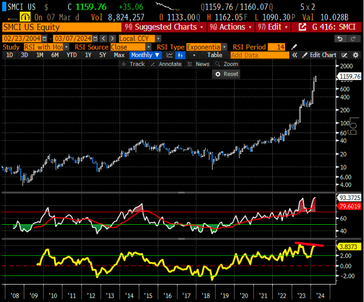Open the Suggested Charts menu
The width and height of the screenshot is (364, 302).
click(x=164, y=27)
